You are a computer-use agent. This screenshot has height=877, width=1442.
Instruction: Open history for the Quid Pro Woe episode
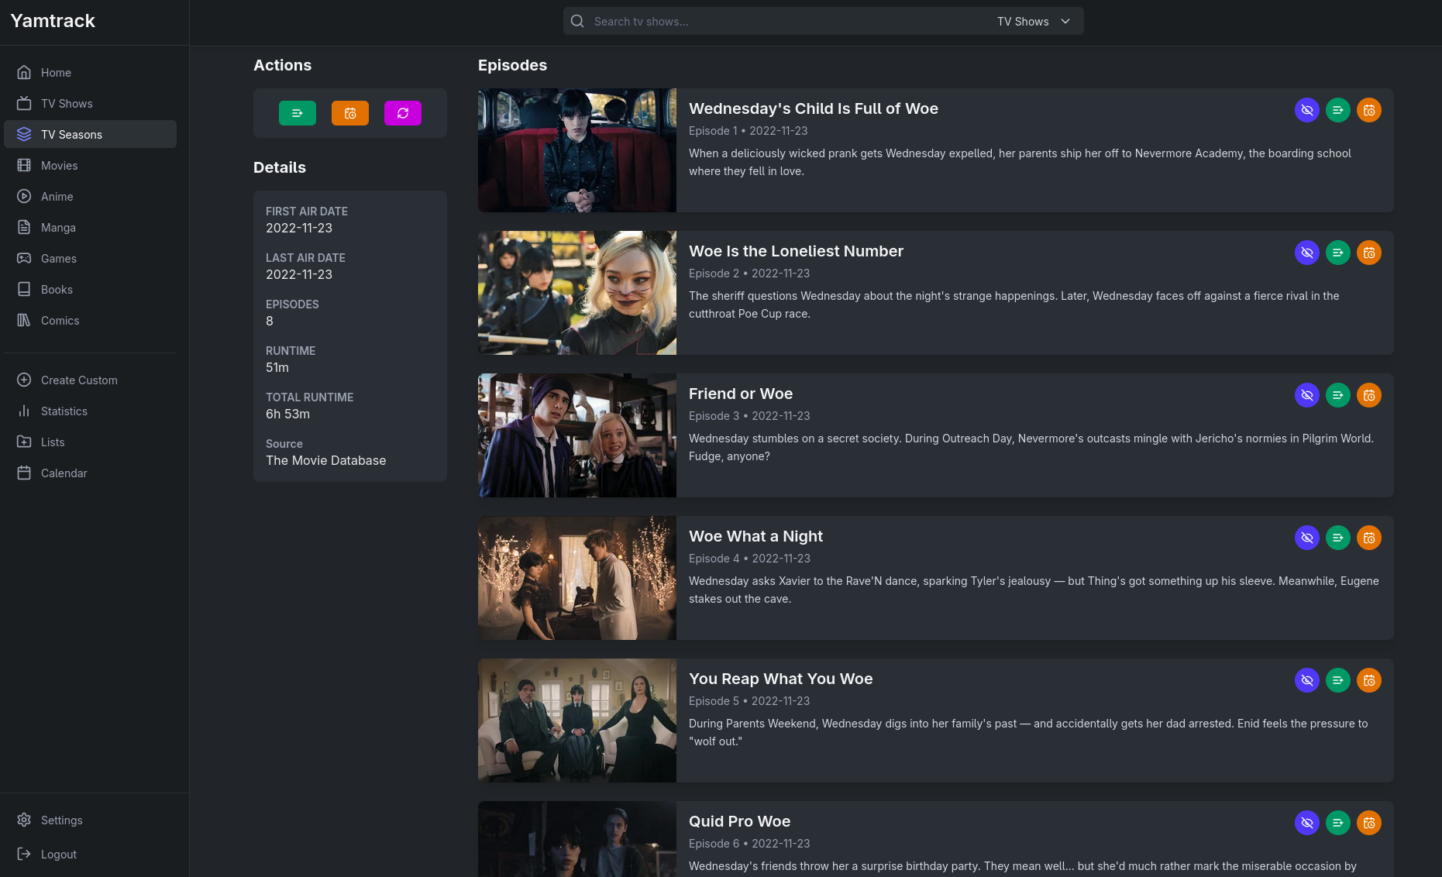(x=1368, y=823)
